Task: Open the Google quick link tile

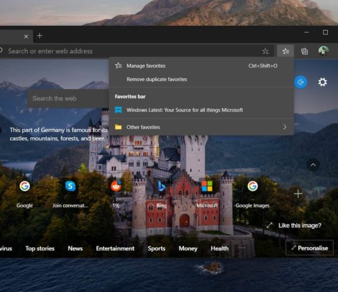Action: [x=25, y=194]
